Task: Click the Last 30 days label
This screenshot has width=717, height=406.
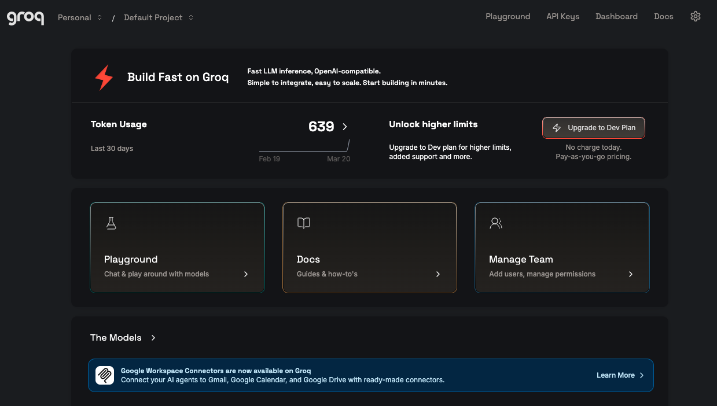Action: 112,149
